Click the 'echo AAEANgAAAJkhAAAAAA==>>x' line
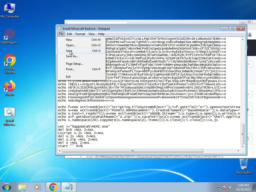This screenshot has width=256, height=192. (86, 100)
